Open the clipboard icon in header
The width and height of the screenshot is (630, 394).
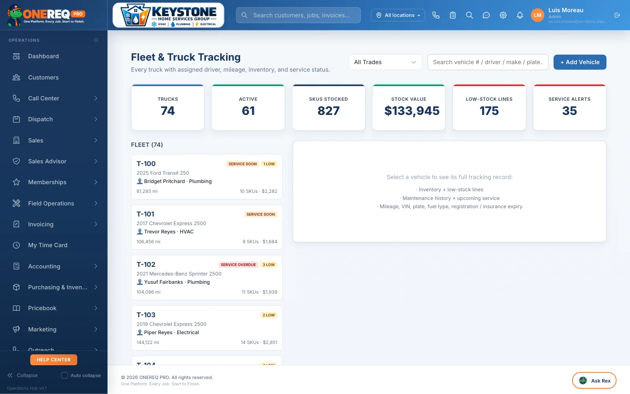[x=453, y=15]
